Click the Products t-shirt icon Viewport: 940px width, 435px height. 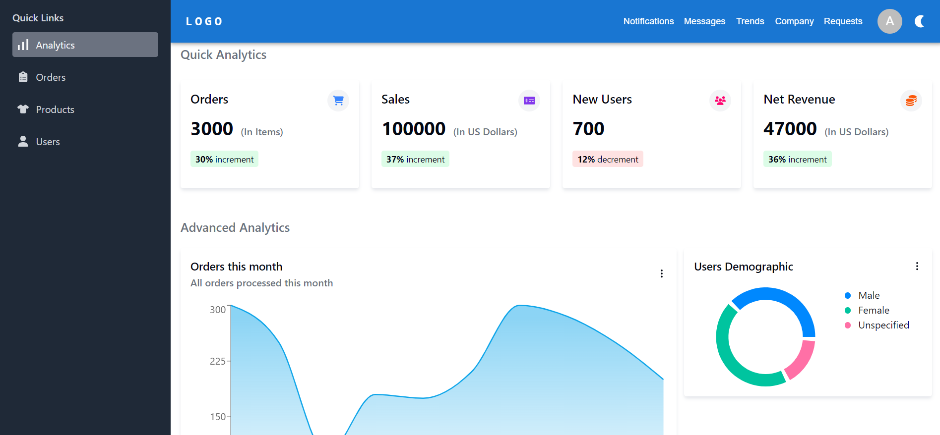[x=23, y=109]
